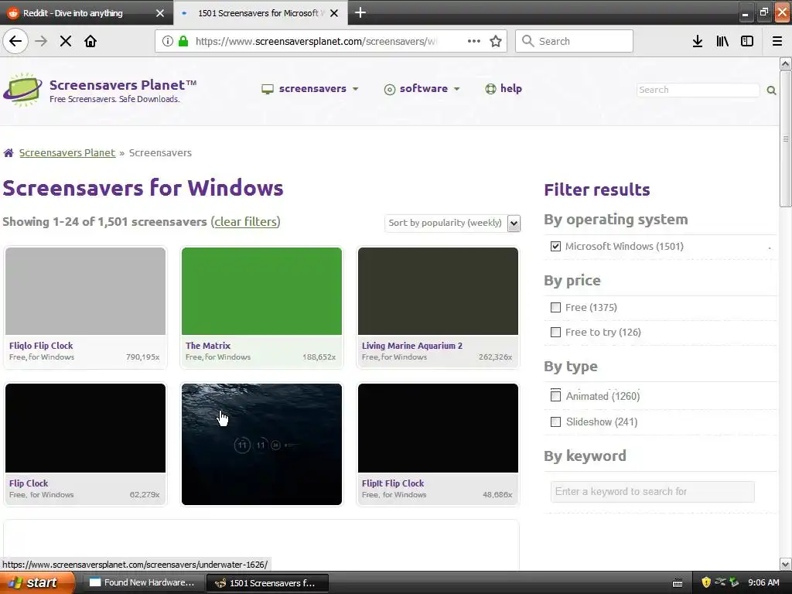Expand the Sort by popularity dropdown
The image size is (792, 594).
tap(452, 223)
